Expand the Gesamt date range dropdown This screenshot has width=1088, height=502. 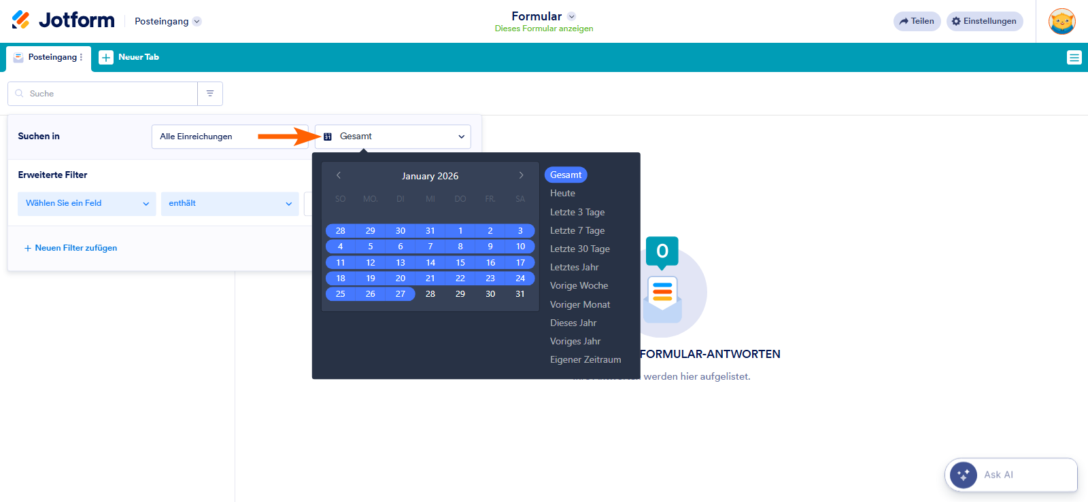click(x=393, y=137)
